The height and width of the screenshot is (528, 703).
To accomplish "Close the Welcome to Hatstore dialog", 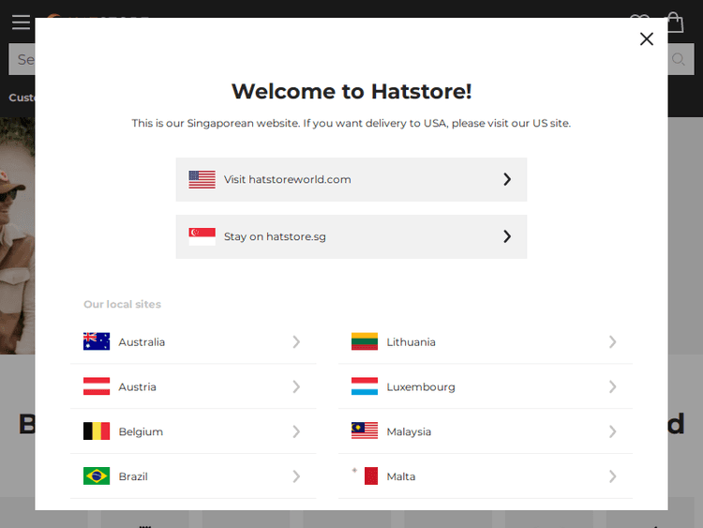I will (646, 39).
